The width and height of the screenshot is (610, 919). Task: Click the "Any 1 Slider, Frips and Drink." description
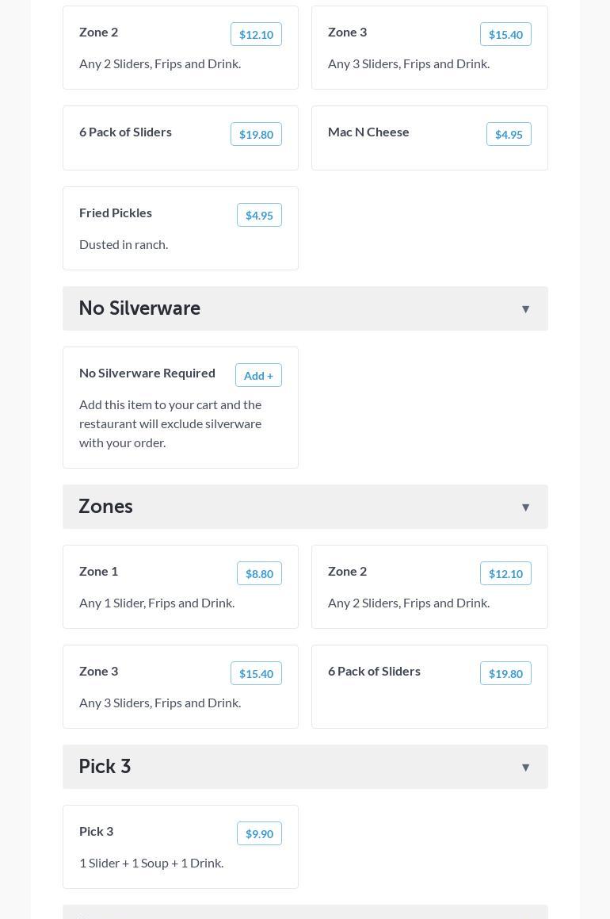[157, 603]
